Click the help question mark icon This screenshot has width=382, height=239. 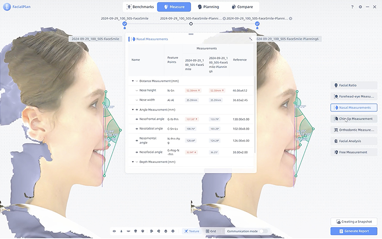[352, 7]
